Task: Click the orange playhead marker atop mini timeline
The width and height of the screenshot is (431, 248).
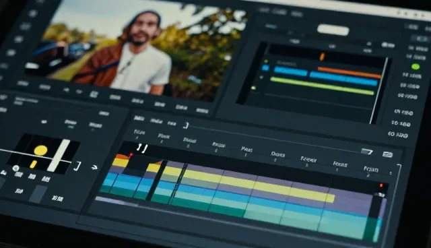Action: click(x=322, y=57)
